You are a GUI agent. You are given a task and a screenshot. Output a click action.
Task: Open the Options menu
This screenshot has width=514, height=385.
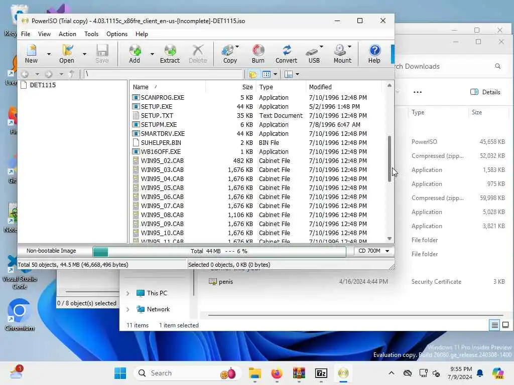[116, 34]
